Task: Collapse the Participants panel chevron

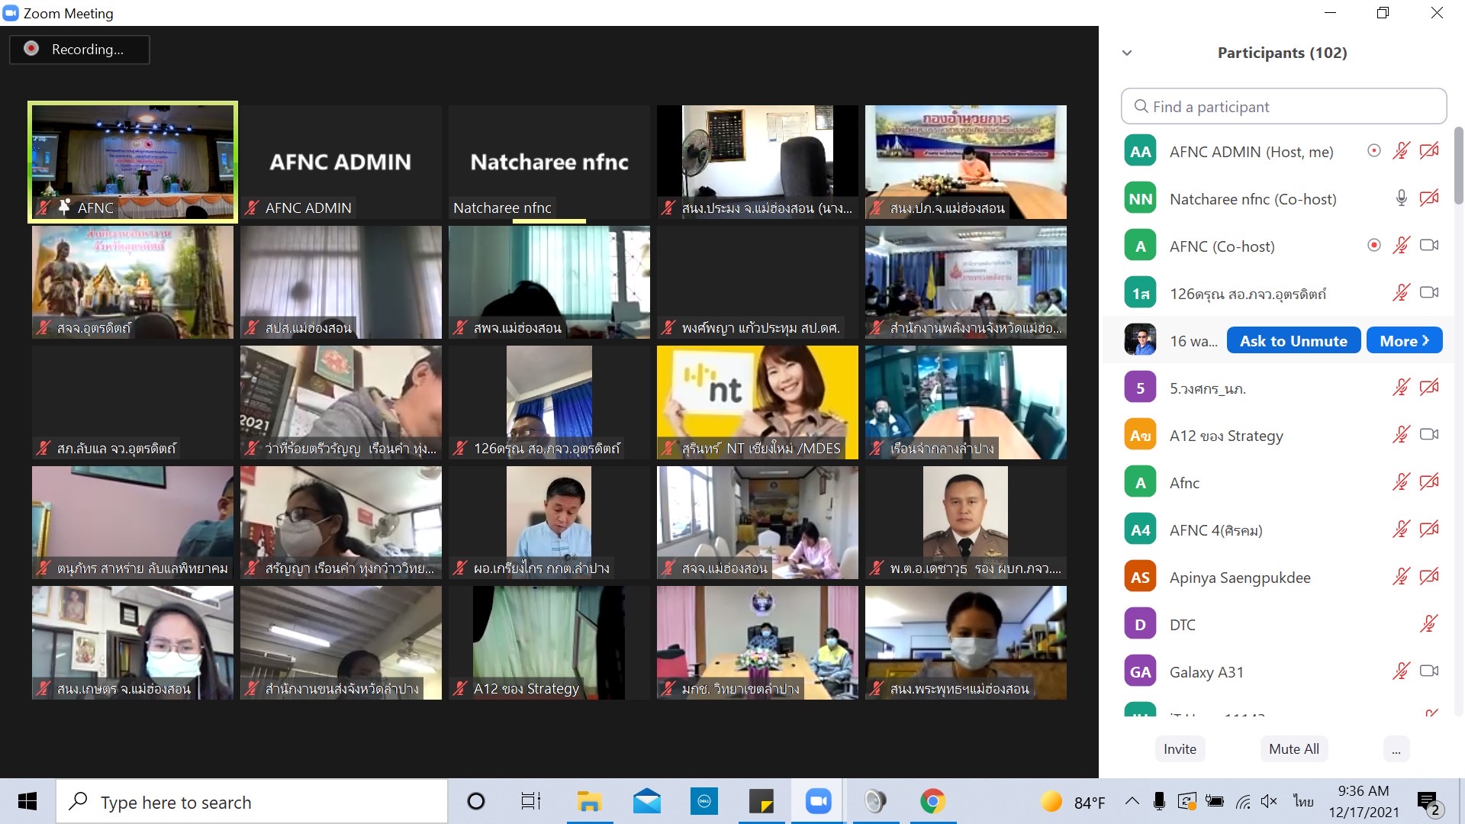Action: [x=1127, y=53]
